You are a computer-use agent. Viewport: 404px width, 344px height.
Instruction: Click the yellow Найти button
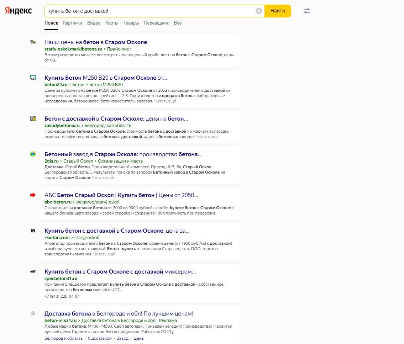tap(278, 11)
